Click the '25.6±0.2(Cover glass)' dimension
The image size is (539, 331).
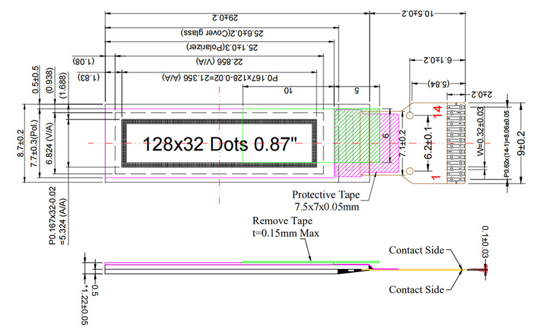223,33
